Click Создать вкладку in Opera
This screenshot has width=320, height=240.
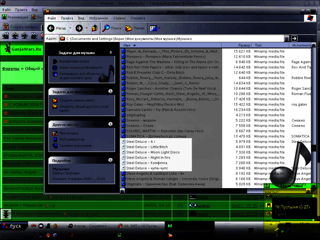(x=20, y=27)
